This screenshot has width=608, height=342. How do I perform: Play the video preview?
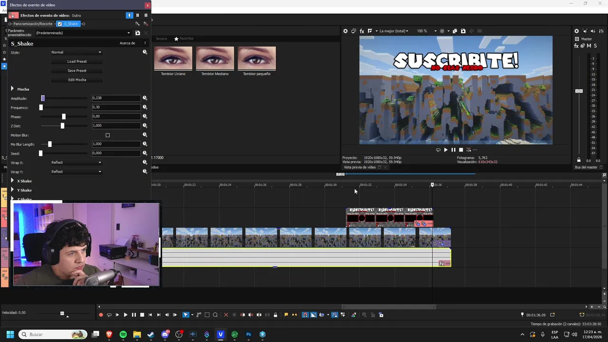(x=446, y=150)
